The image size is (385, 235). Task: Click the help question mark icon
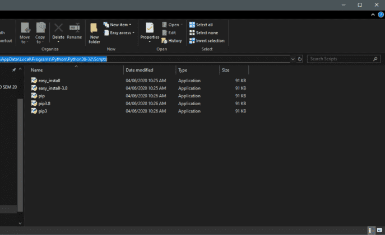[x=381, y=15]
